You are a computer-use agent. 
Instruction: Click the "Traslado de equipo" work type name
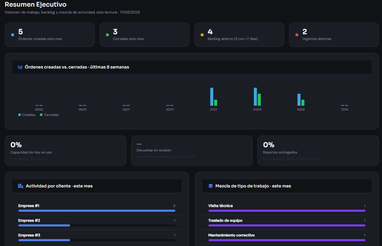(x=225, y=220)
